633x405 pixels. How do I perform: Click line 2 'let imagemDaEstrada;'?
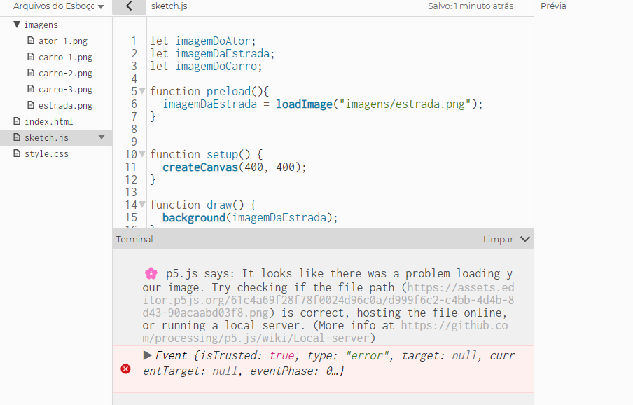tap(212, 54)
